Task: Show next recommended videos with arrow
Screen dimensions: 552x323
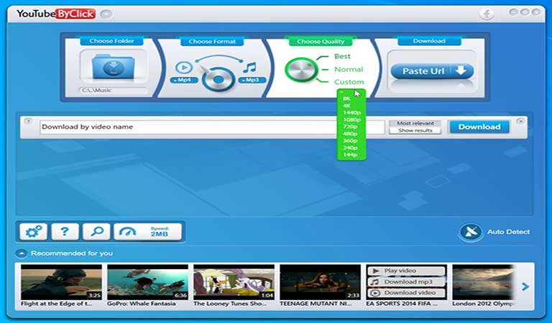Action: 525,286
